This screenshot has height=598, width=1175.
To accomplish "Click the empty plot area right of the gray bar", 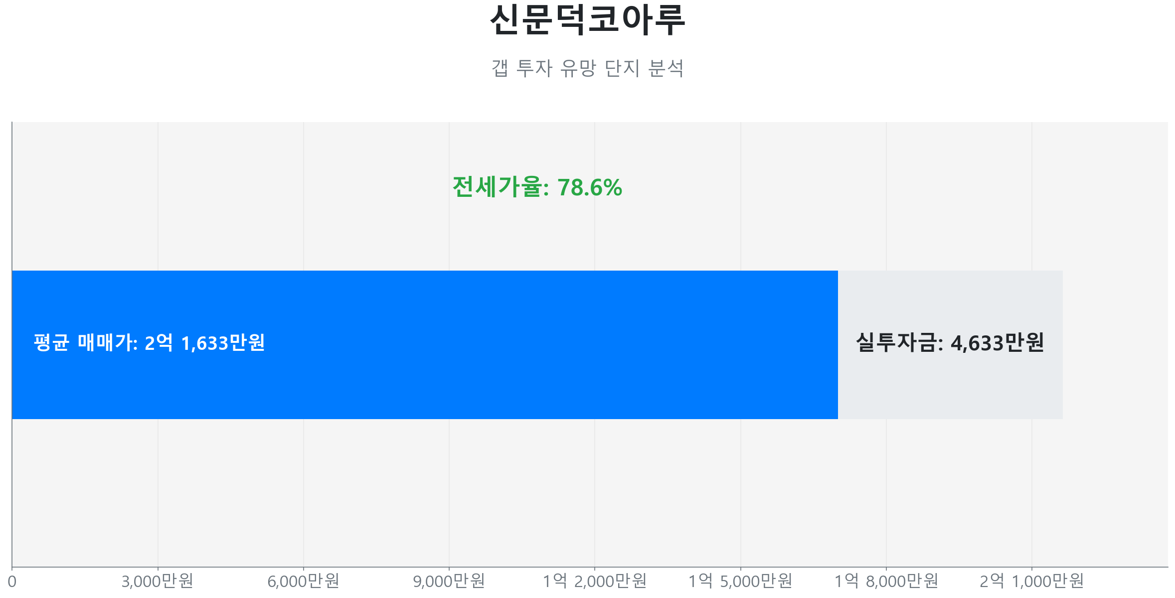I will pos(1116,345).
